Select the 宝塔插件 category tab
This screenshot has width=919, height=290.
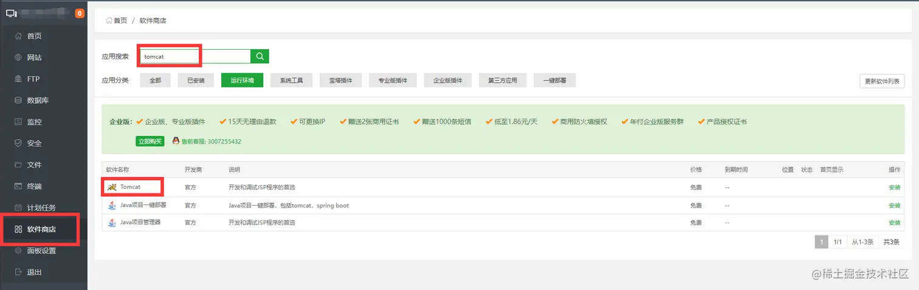tap(340, 80)
